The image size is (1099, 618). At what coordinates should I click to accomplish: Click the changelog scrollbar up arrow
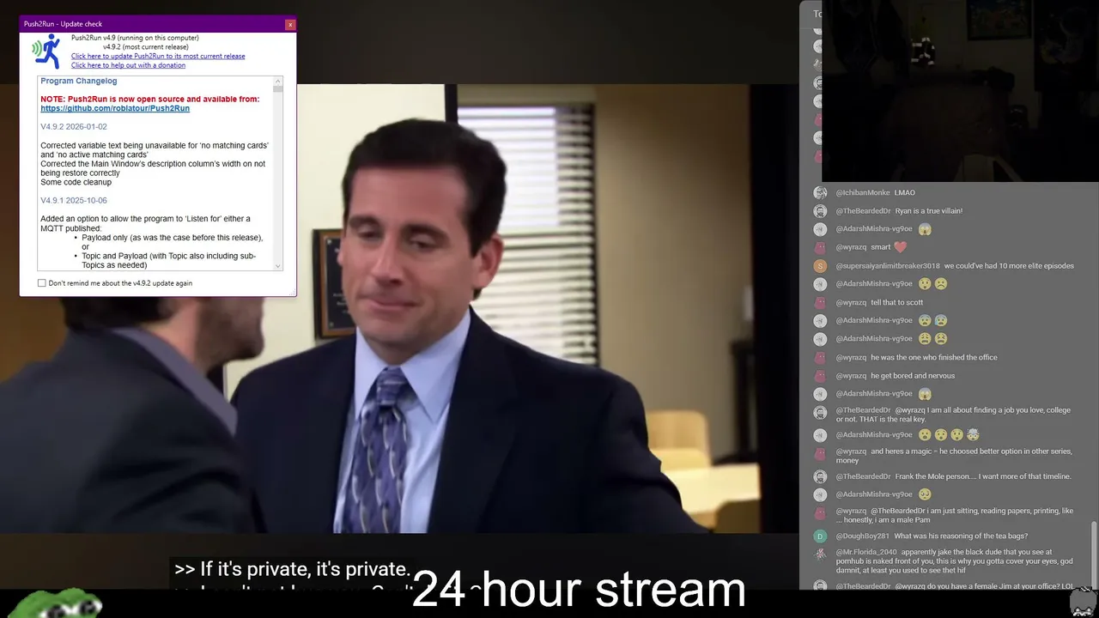coord(277,81)
